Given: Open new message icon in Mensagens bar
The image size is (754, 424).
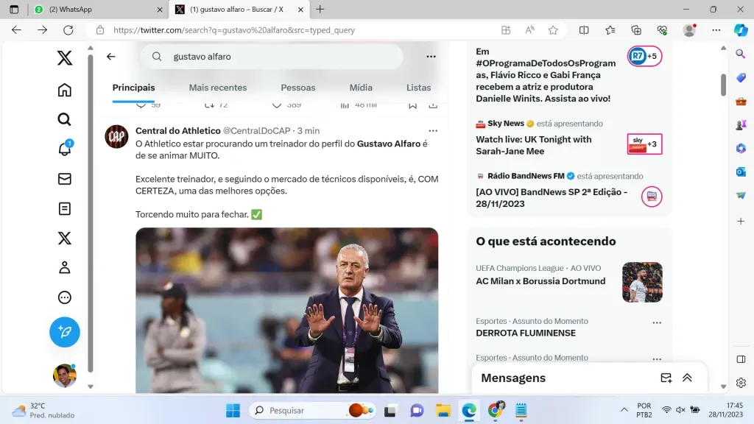Looking at the screenshot, I should pyautogui.click(x=666, y=378).
